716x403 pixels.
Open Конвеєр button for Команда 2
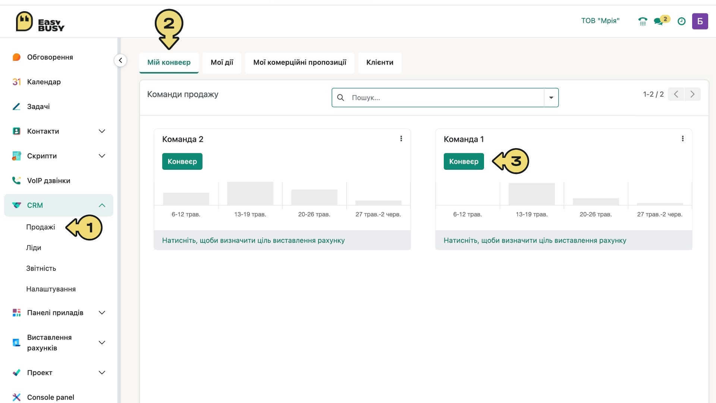click(182, 162)
